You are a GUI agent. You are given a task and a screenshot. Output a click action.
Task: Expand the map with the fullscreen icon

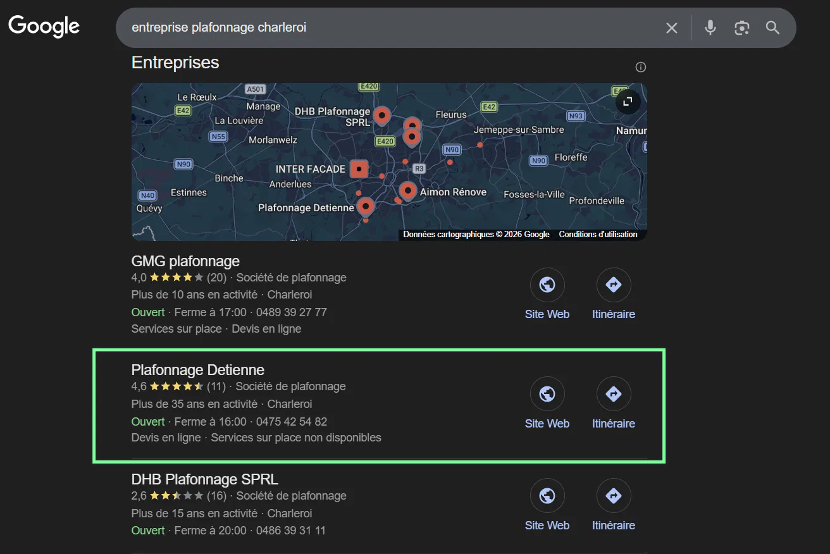(628, 101)
